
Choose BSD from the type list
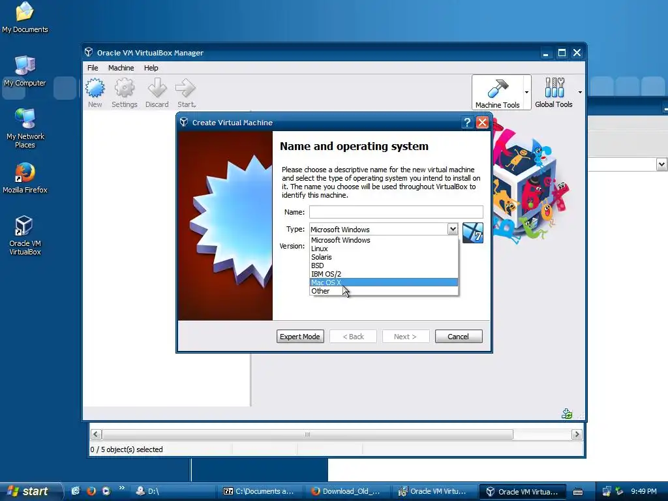[384, 266]
